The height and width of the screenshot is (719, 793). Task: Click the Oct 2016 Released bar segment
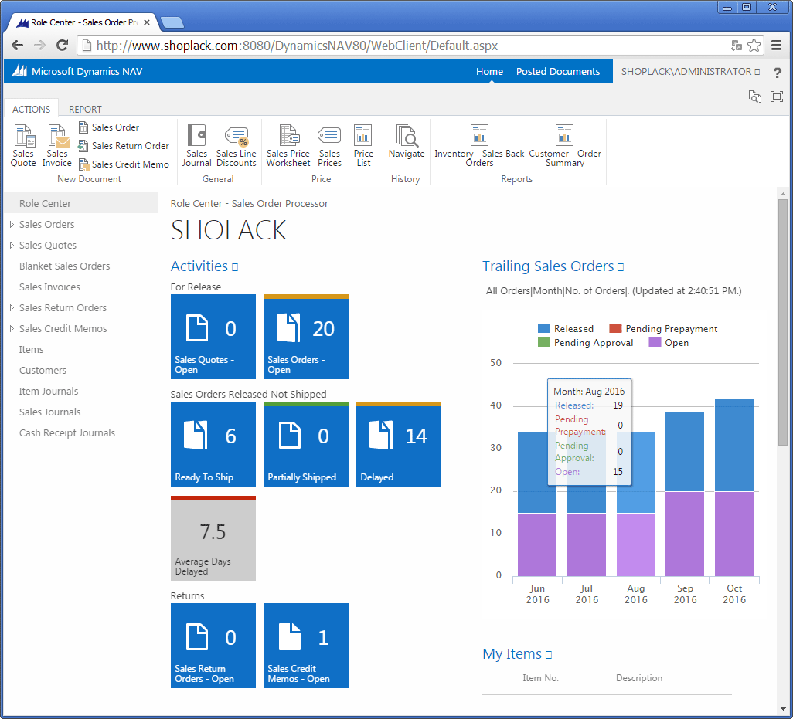tap(734, 445)
